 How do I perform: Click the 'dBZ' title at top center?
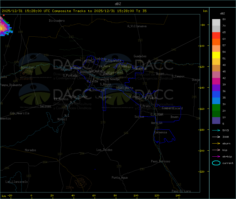(x=118, y=4)
